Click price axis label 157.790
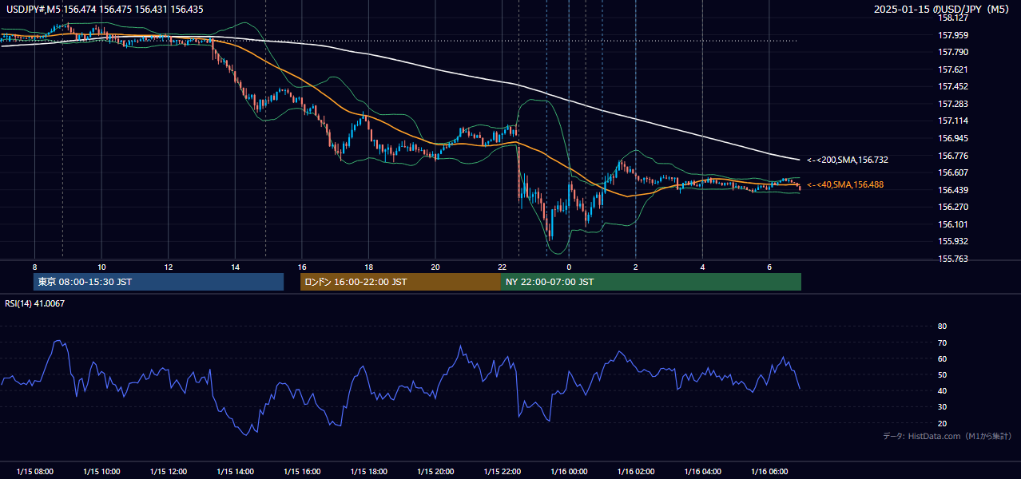 (953, 52)
